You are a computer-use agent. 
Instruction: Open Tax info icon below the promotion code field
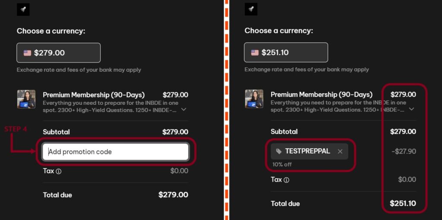[59, 171]
